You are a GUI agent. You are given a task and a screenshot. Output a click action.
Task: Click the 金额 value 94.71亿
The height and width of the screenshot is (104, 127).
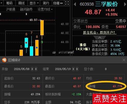tap(75, 102)
